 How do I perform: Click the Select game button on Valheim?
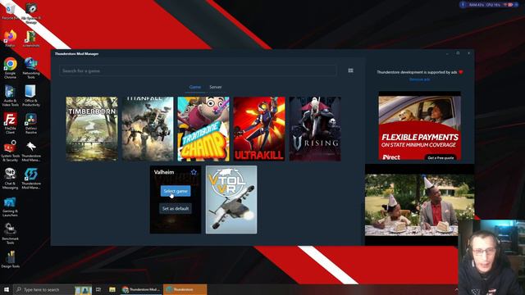[x=176, y=191]
